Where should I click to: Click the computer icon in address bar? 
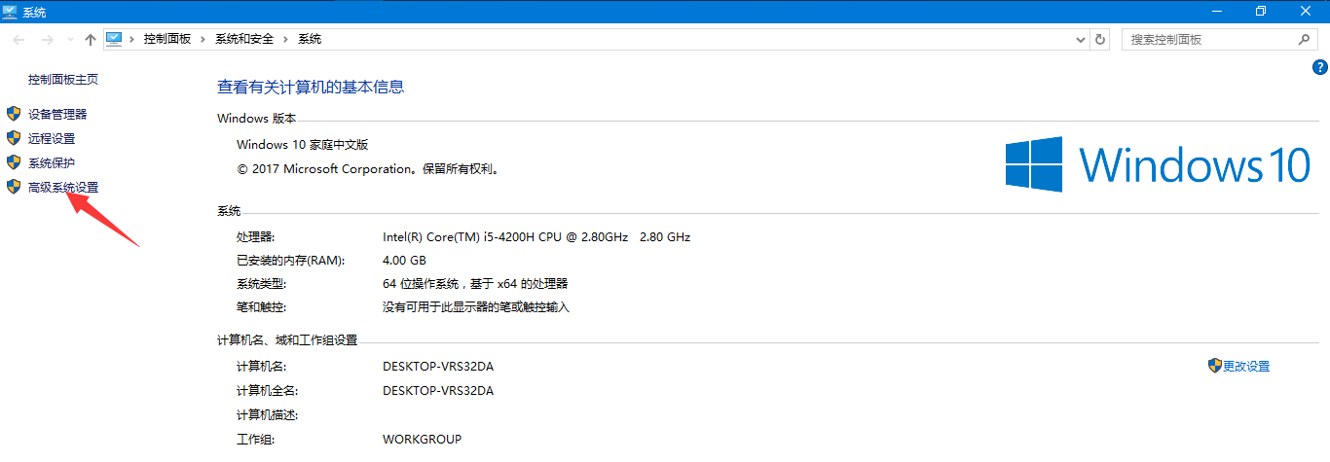tap(114, 39)
